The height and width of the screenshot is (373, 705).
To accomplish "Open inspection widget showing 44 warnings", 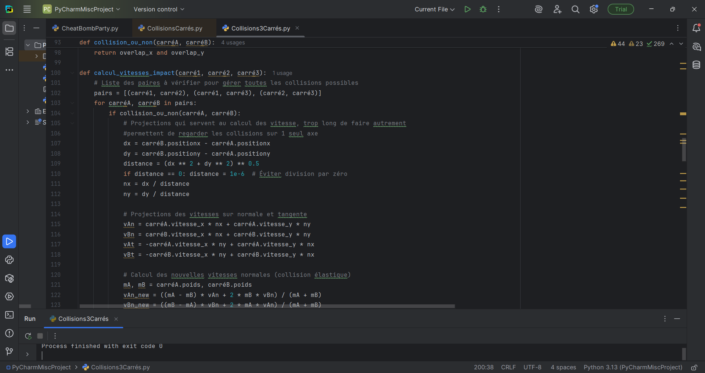I will (x=618, y=44).
